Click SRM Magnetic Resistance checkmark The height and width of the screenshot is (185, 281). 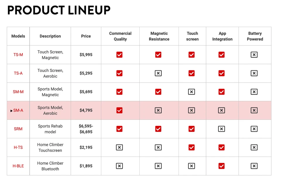click(x=158, y=129)
